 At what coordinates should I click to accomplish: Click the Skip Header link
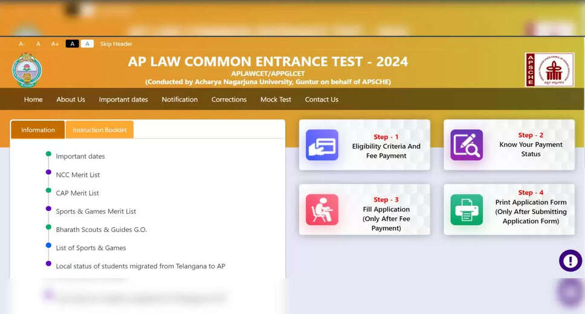pos(116,44)
